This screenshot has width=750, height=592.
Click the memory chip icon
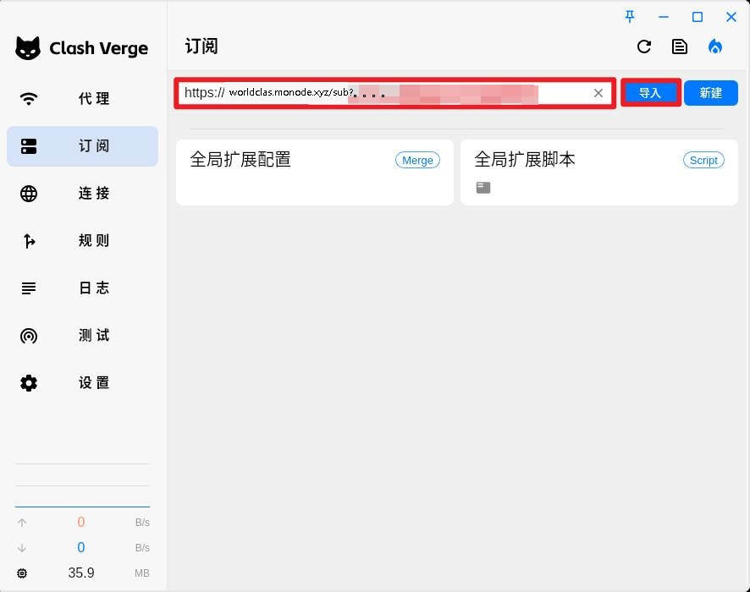(22, 573)
